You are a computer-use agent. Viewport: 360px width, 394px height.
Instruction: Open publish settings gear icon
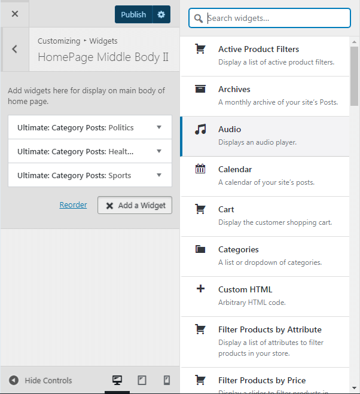point(161,14)
